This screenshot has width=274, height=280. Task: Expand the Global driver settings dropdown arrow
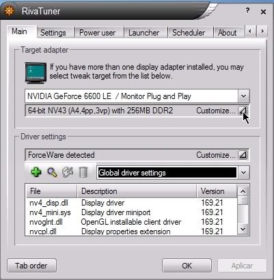click(244, 173)
